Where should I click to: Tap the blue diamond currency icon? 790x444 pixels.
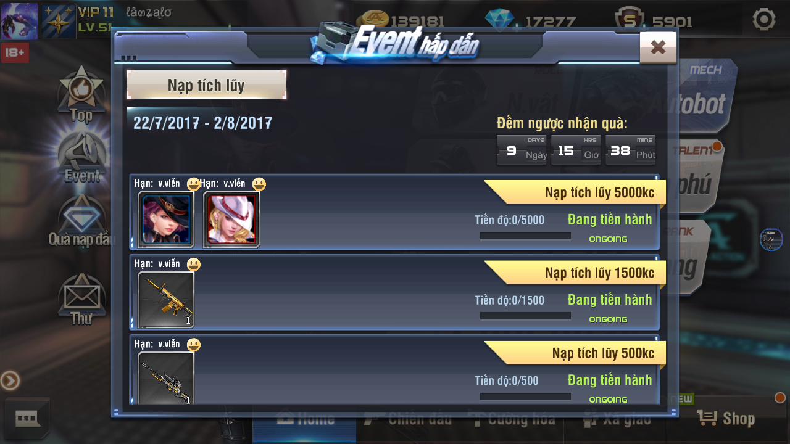click(x=499, y=20)
